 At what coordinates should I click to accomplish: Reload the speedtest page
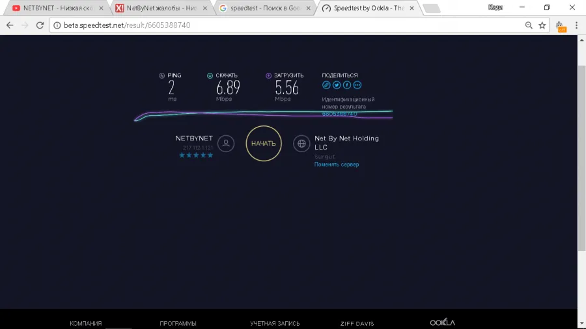point(40,25)
